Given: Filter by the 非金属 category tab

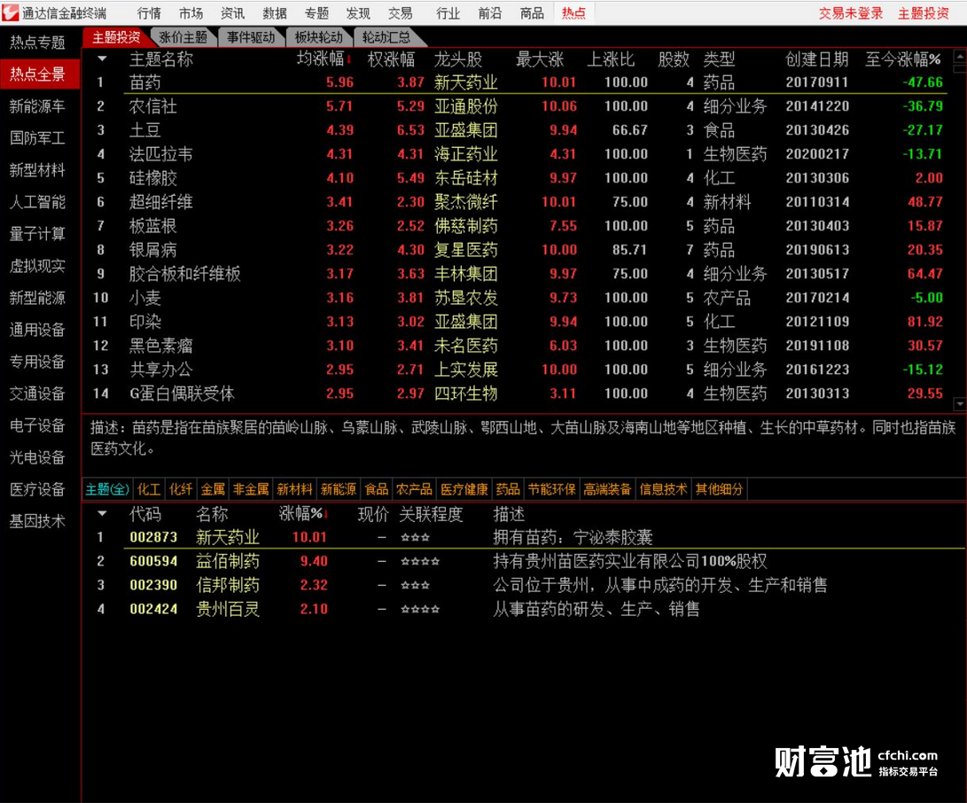Looking at the screenshot, I should [x=251, y=490].
